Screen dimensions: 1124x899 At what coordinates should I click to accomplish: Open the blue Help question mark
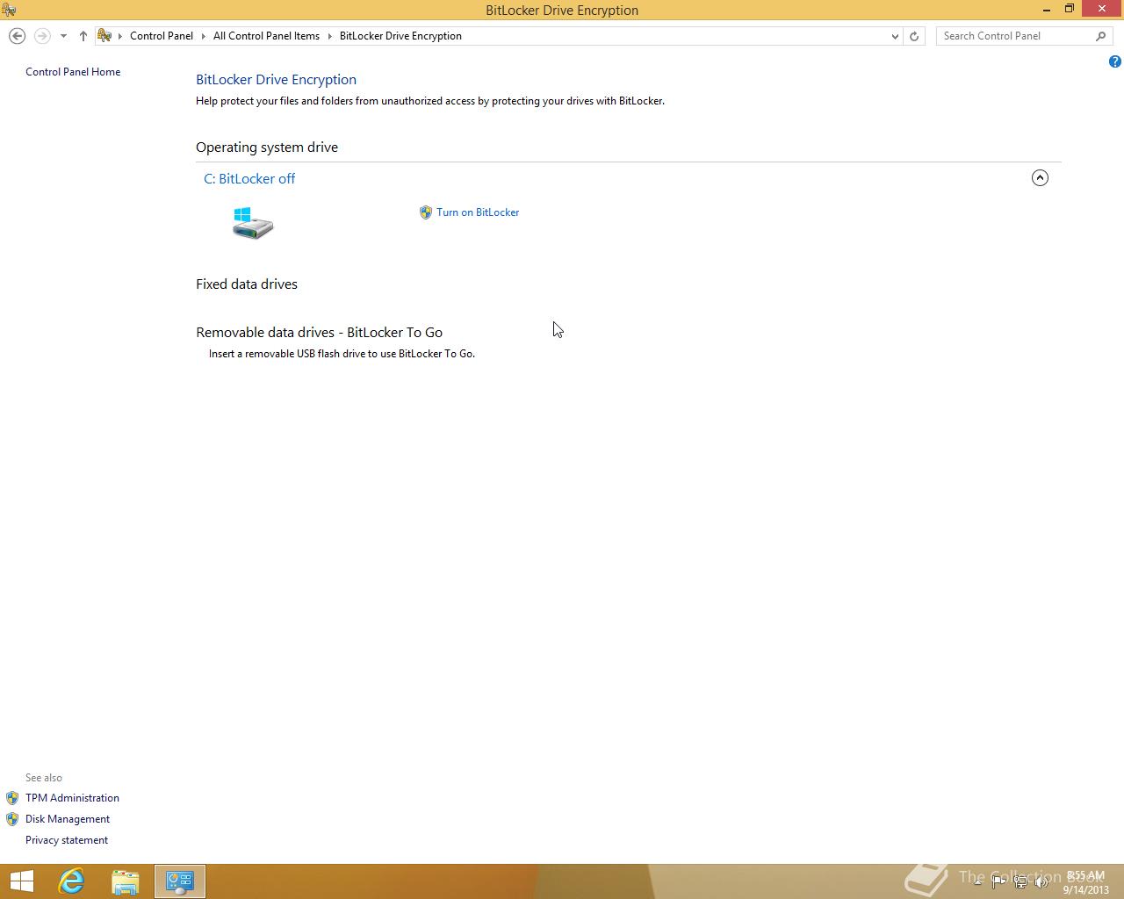1115,61
